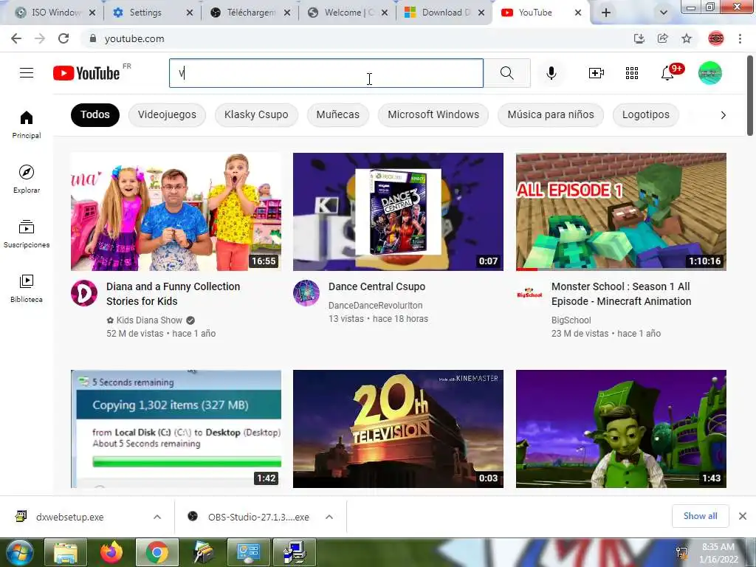The height and width of the screenshot is (567, 756).
Task: Start voice search with the microphone icon
Action: (x=551, y=73)
